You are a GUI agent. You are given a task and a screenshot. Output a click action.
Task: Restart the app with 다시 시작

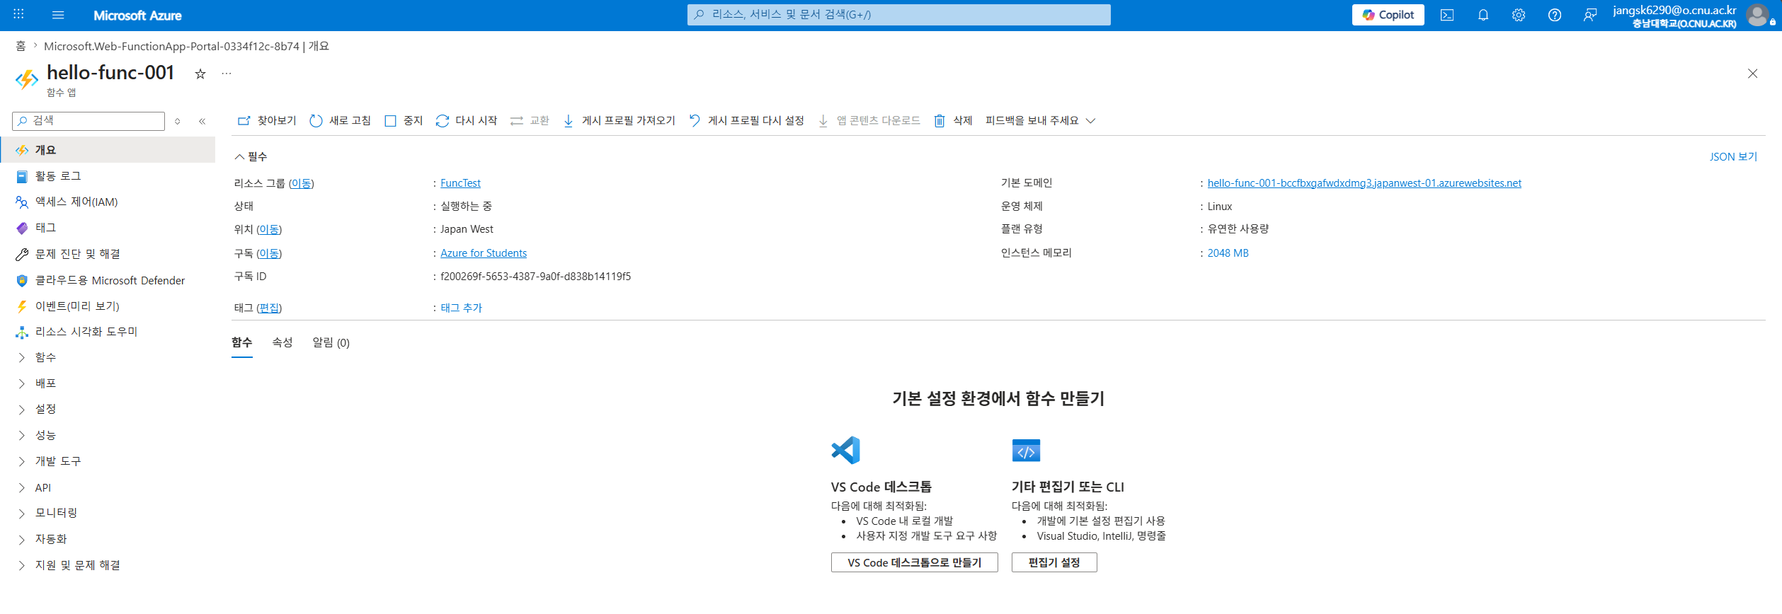467,121
